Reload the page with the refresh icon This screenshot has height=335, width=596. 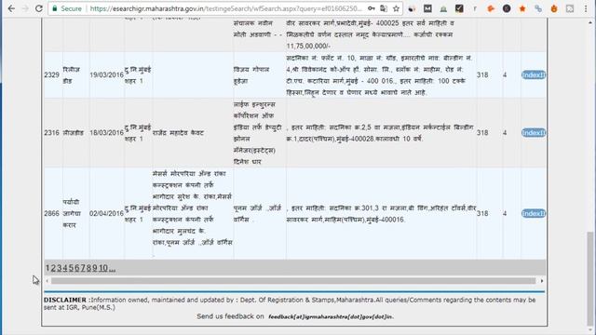[39, 8]
